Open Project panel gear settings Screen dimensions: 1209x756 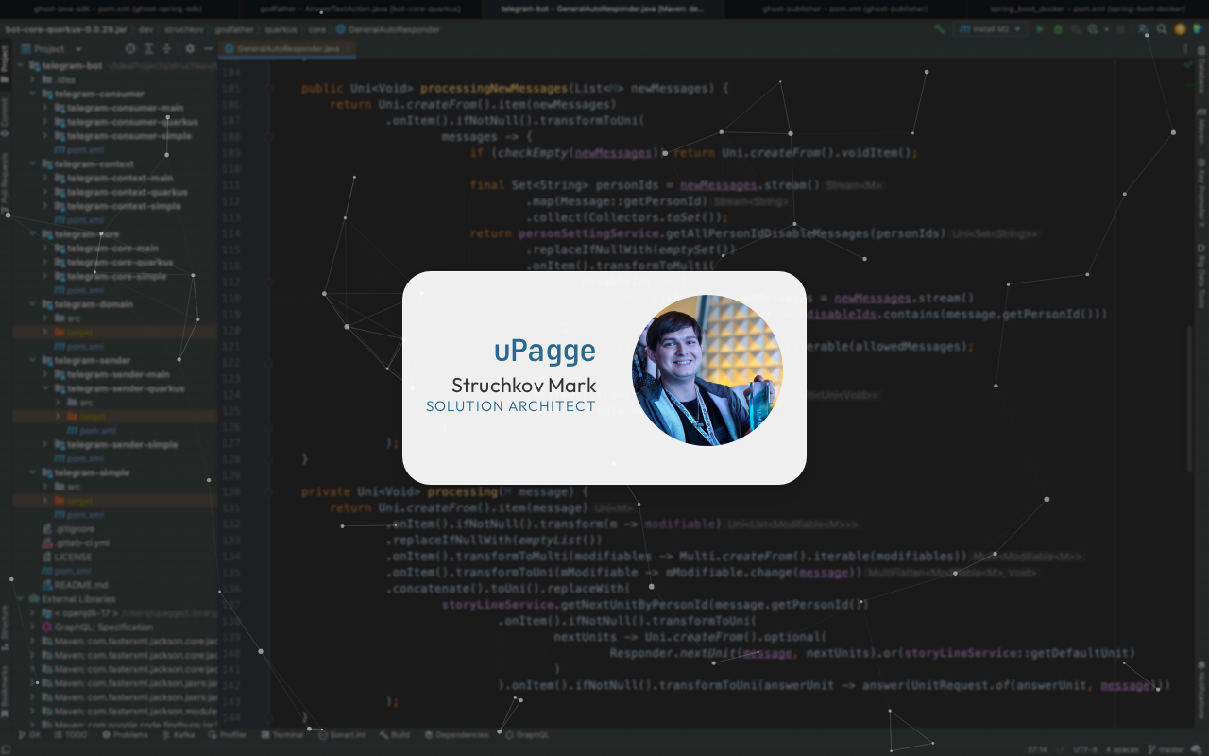coord(190,49)
